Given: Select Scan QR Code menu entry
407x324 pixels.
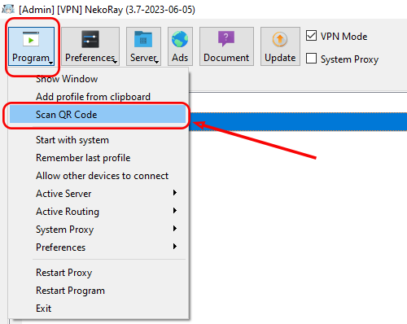Looking at the screenshot, I should point(98,115).
